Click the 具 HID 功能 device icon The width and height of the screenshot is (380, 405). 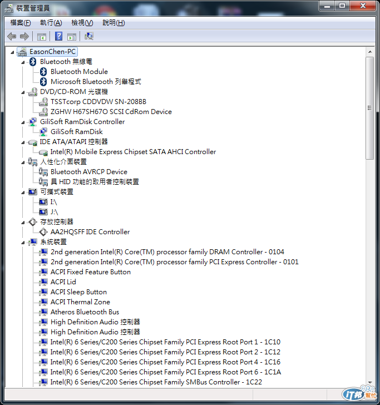point(43,182)
